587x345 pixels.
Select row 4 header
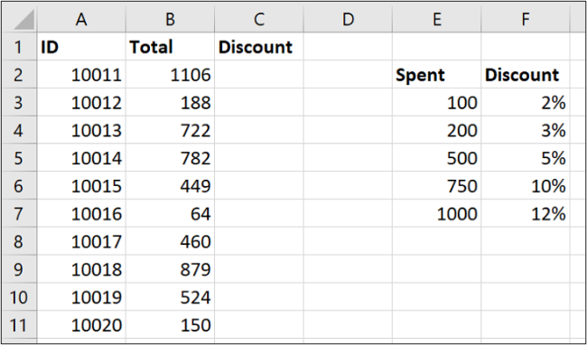[x=19, y=130]
